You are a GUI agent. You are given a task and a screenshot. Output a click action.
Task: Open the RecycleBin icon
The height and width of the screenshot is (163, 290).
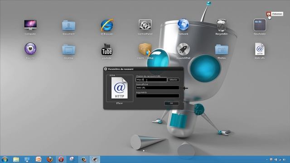pos(222,25)
